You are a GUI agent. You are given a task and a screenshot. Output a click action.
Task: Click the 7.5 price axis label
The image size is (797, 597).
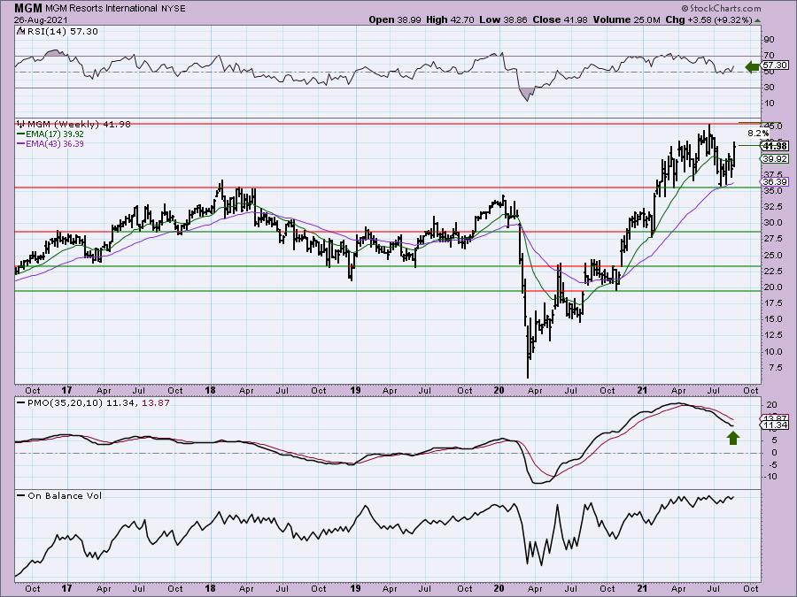[x=775, y=368]
